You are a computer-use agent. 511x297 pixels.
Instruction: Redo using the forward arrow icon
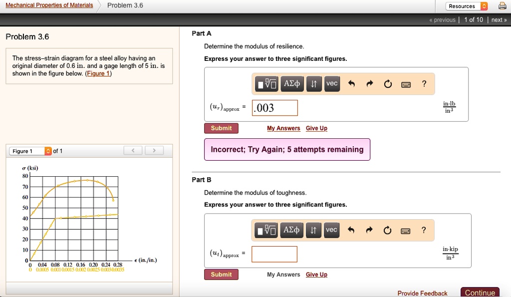369,84
